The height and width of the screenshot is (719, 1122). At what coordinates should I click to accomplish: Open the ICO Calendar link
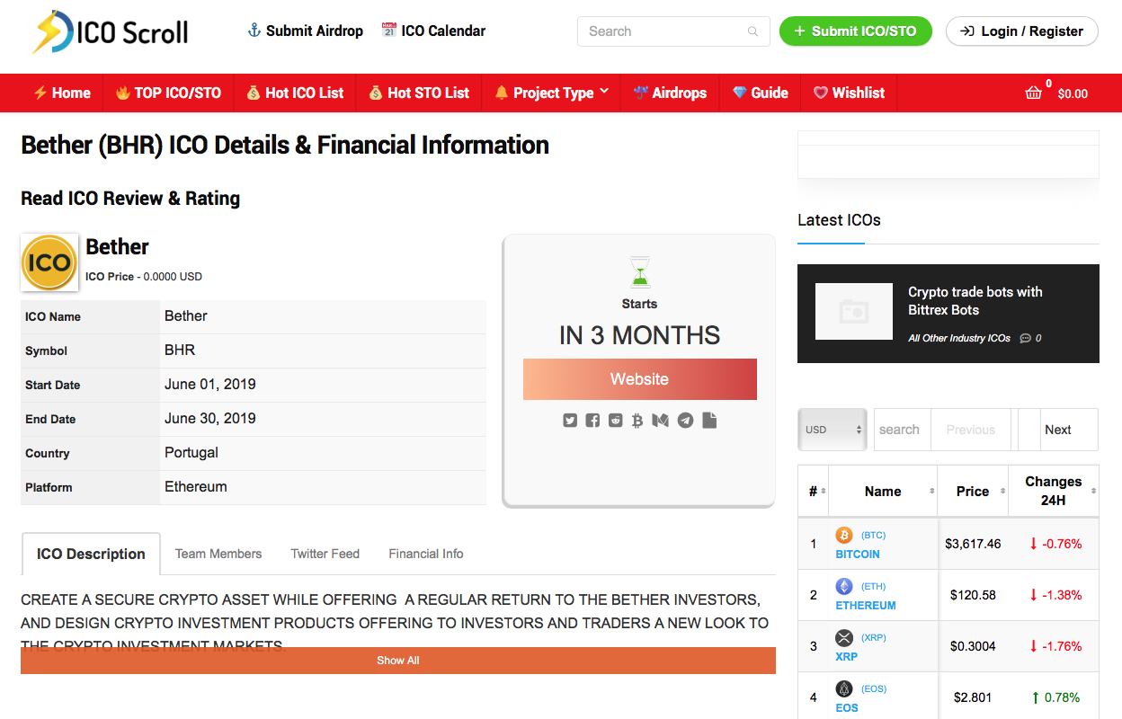click(x=433, y=31)
